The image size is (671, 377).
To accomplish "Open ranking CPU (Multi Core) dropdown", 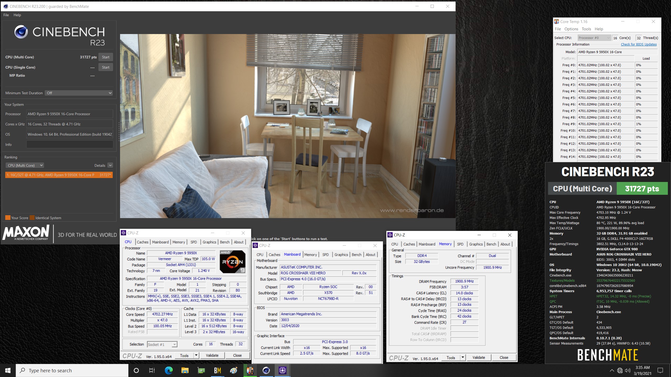I will pyautogui.click(x=25, y=165).
